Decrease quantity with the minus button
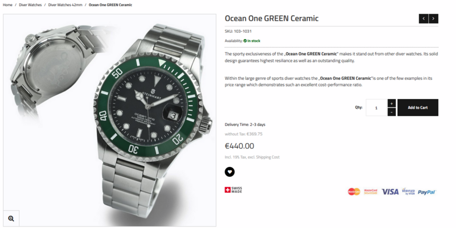Viewport: 456px width, 228px height. pyautogui.click(x=391, y=112)
